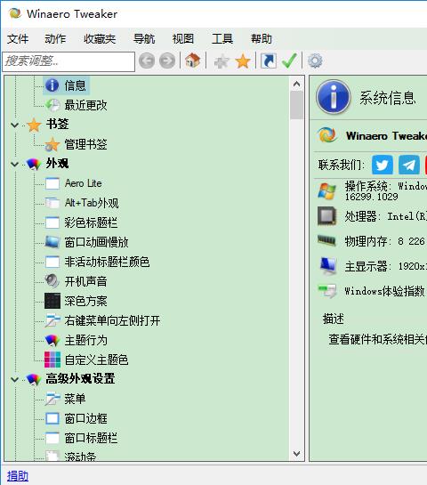Click the 系统信息 heading
The height and width of the screenshot is (485, 427).
tap(388, 98)
